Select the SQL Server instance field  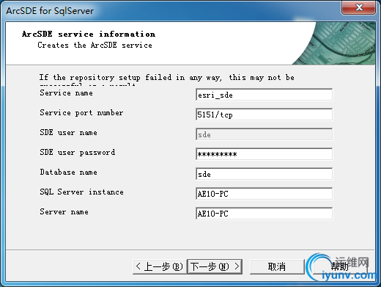point(264,194)
